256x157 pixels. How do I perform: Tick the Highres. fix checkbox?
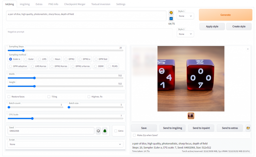click(x=89, y=97)
